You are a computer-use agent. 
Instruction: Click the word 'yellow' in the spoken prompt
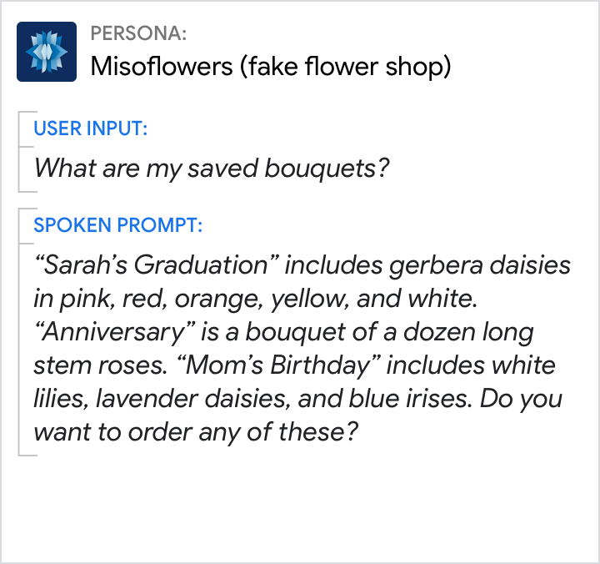(x=318, y=299)
